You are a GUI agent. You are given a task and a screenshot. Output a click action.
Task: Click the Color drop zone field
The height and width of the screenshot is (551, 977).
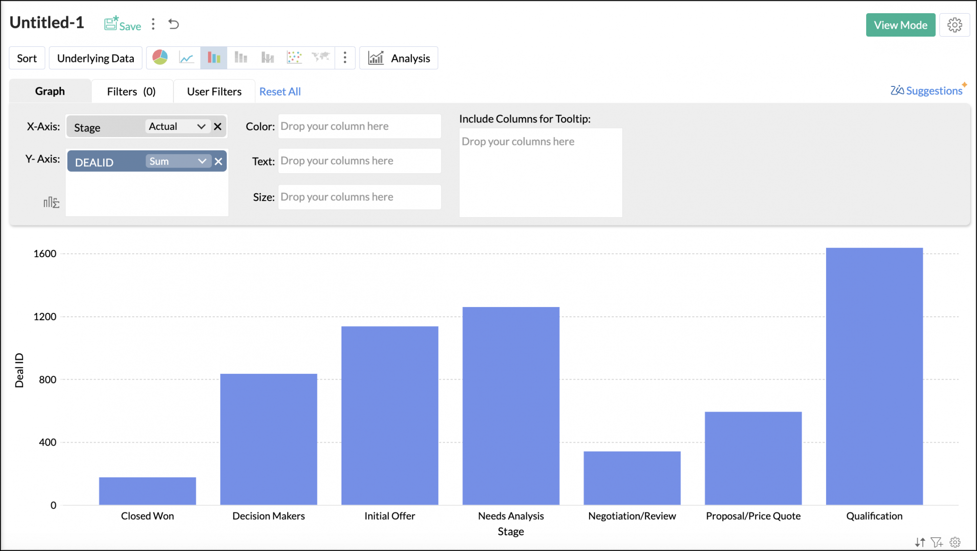click(359, 126)
